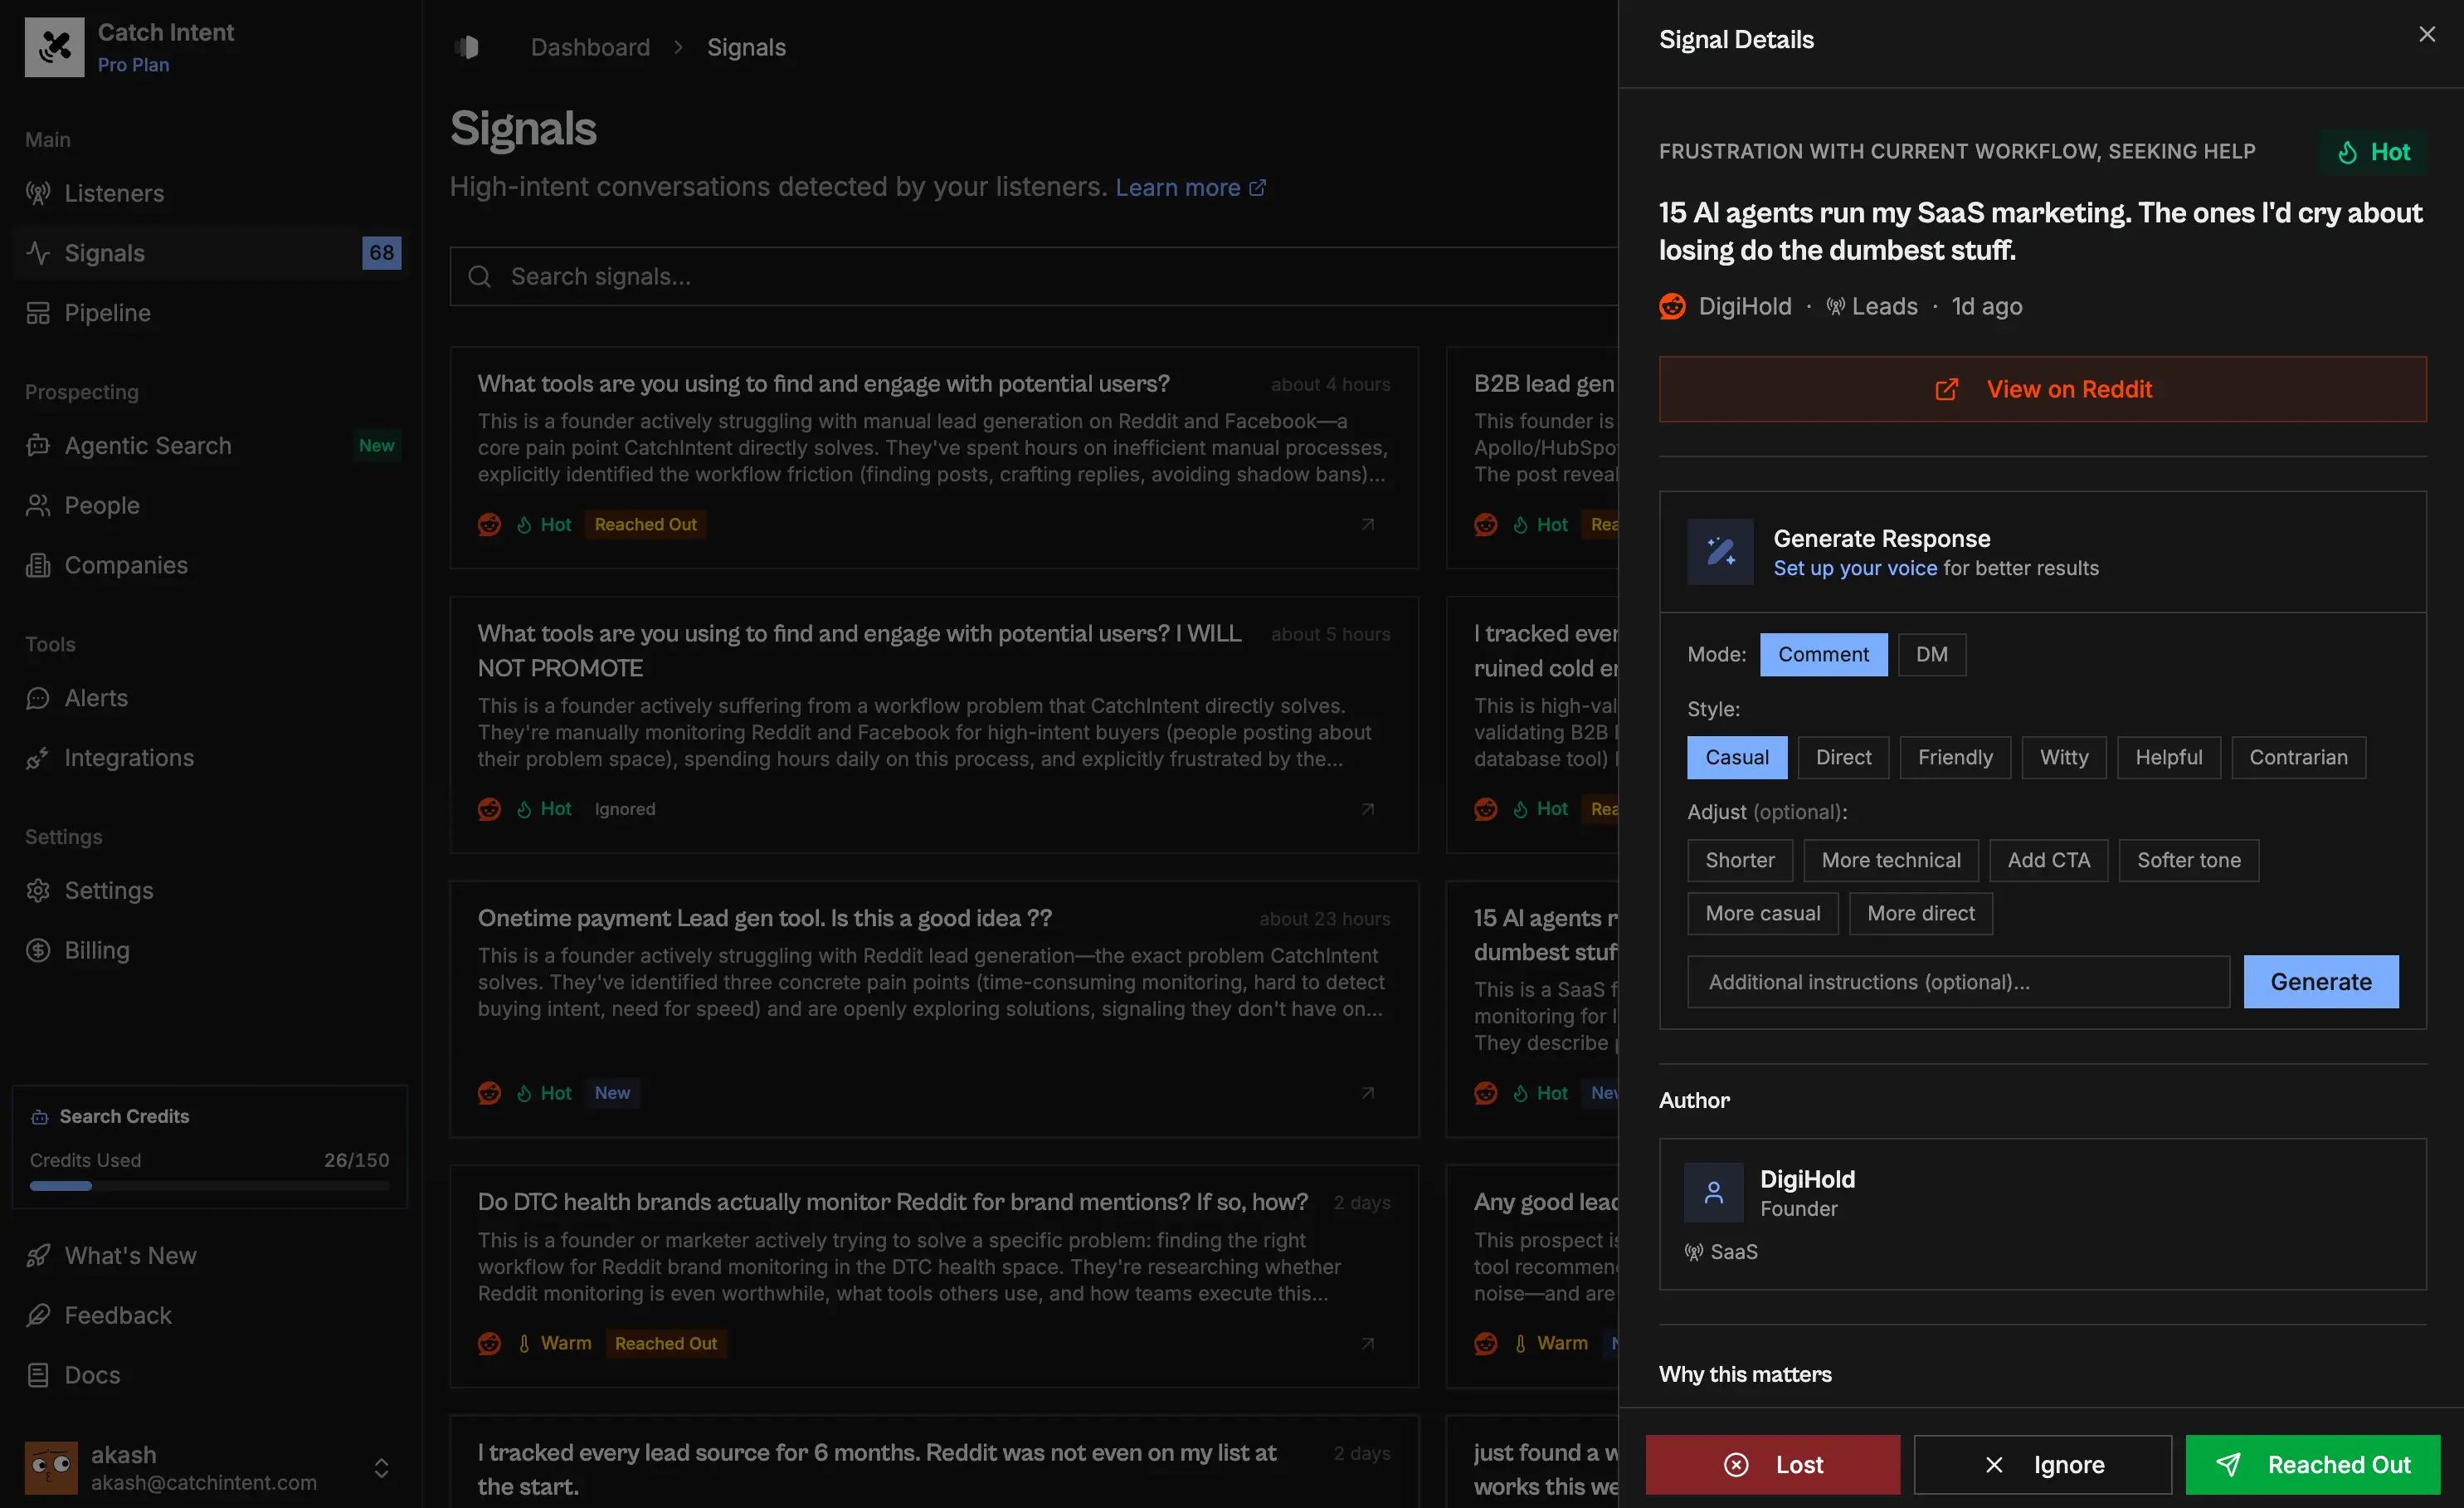Click the sidebar toggle icon beside Dashboard
This screenshot has height=1508, width=2464.
point(467,47)
